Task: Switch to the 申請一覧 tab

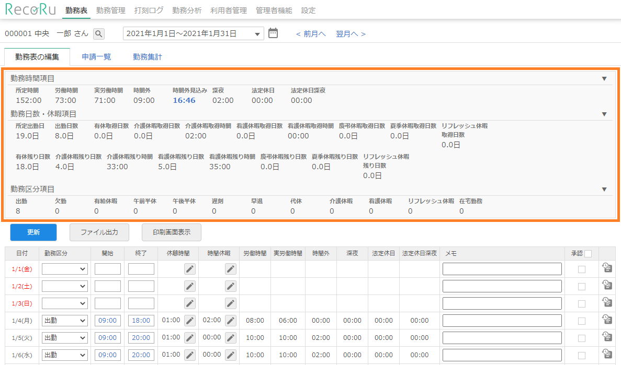Action: click(97, 57)
